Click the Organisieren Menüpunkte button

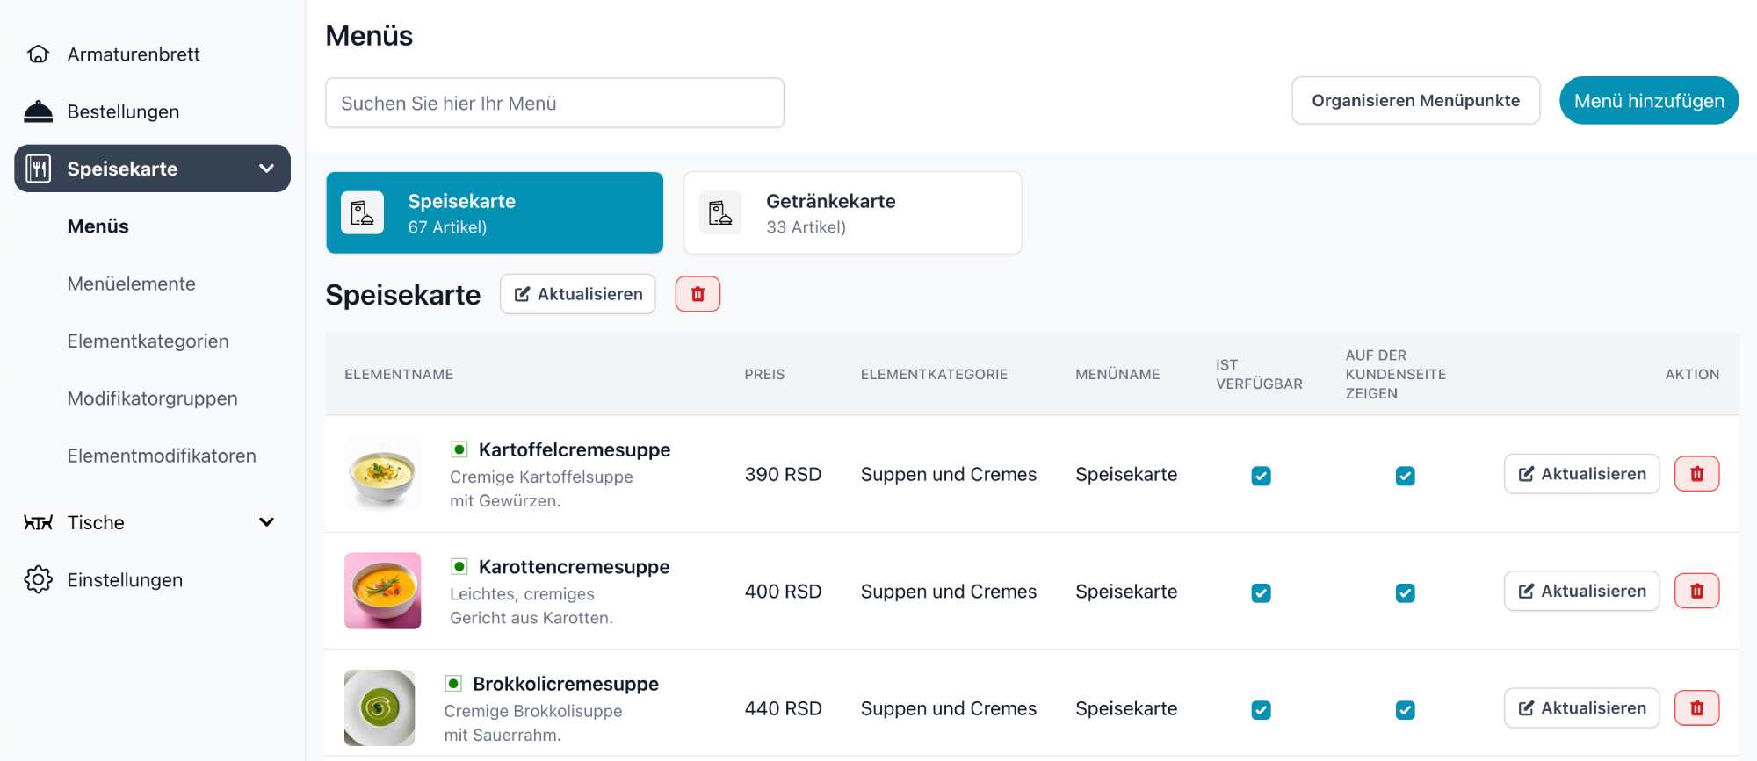click(1415, 101)
